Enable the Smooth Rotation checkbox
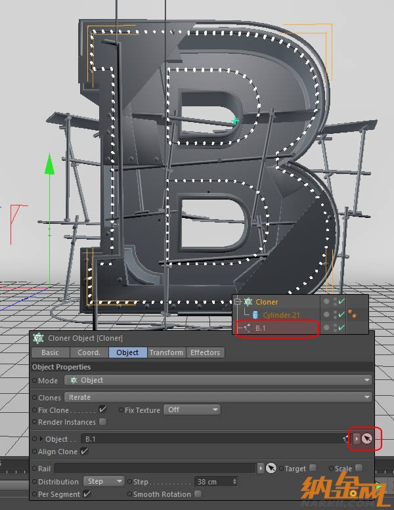Screen dimensions: 394x510 click(198, 494)
